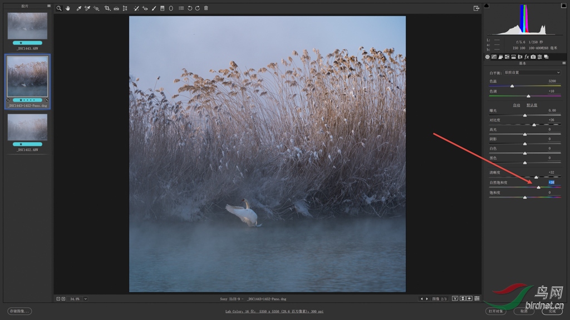This screenshot has height=320, width=570.
Task: Open the 基本 panel options menu
Action: point(563,63)
